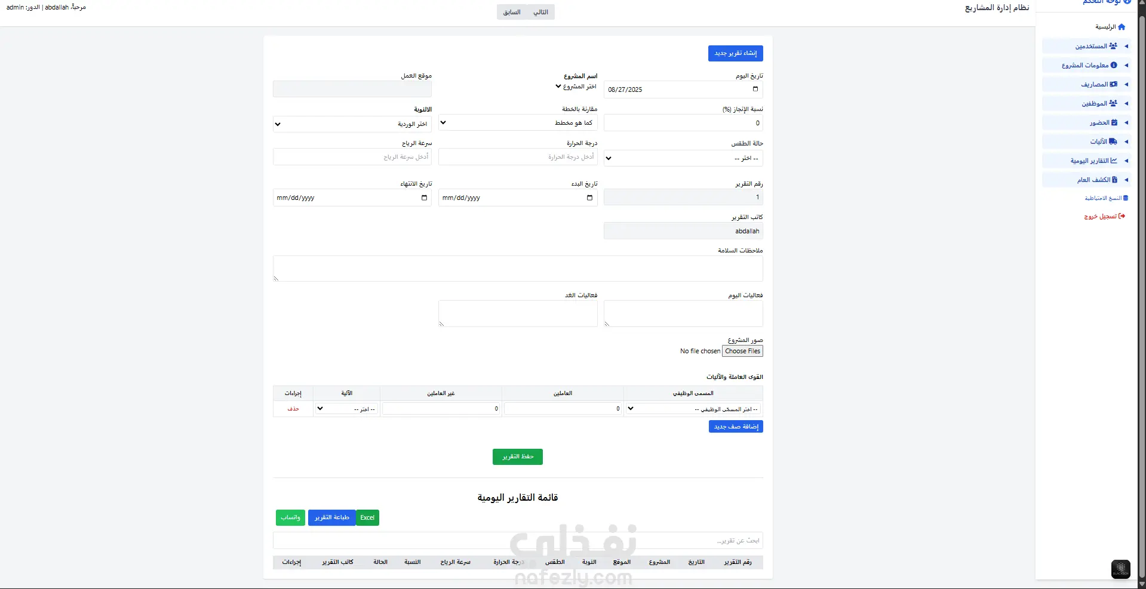Expand the المستخدمين sidebar arrow
The width and height of the screenshot is (1146, 589).
click(1126, 46)
